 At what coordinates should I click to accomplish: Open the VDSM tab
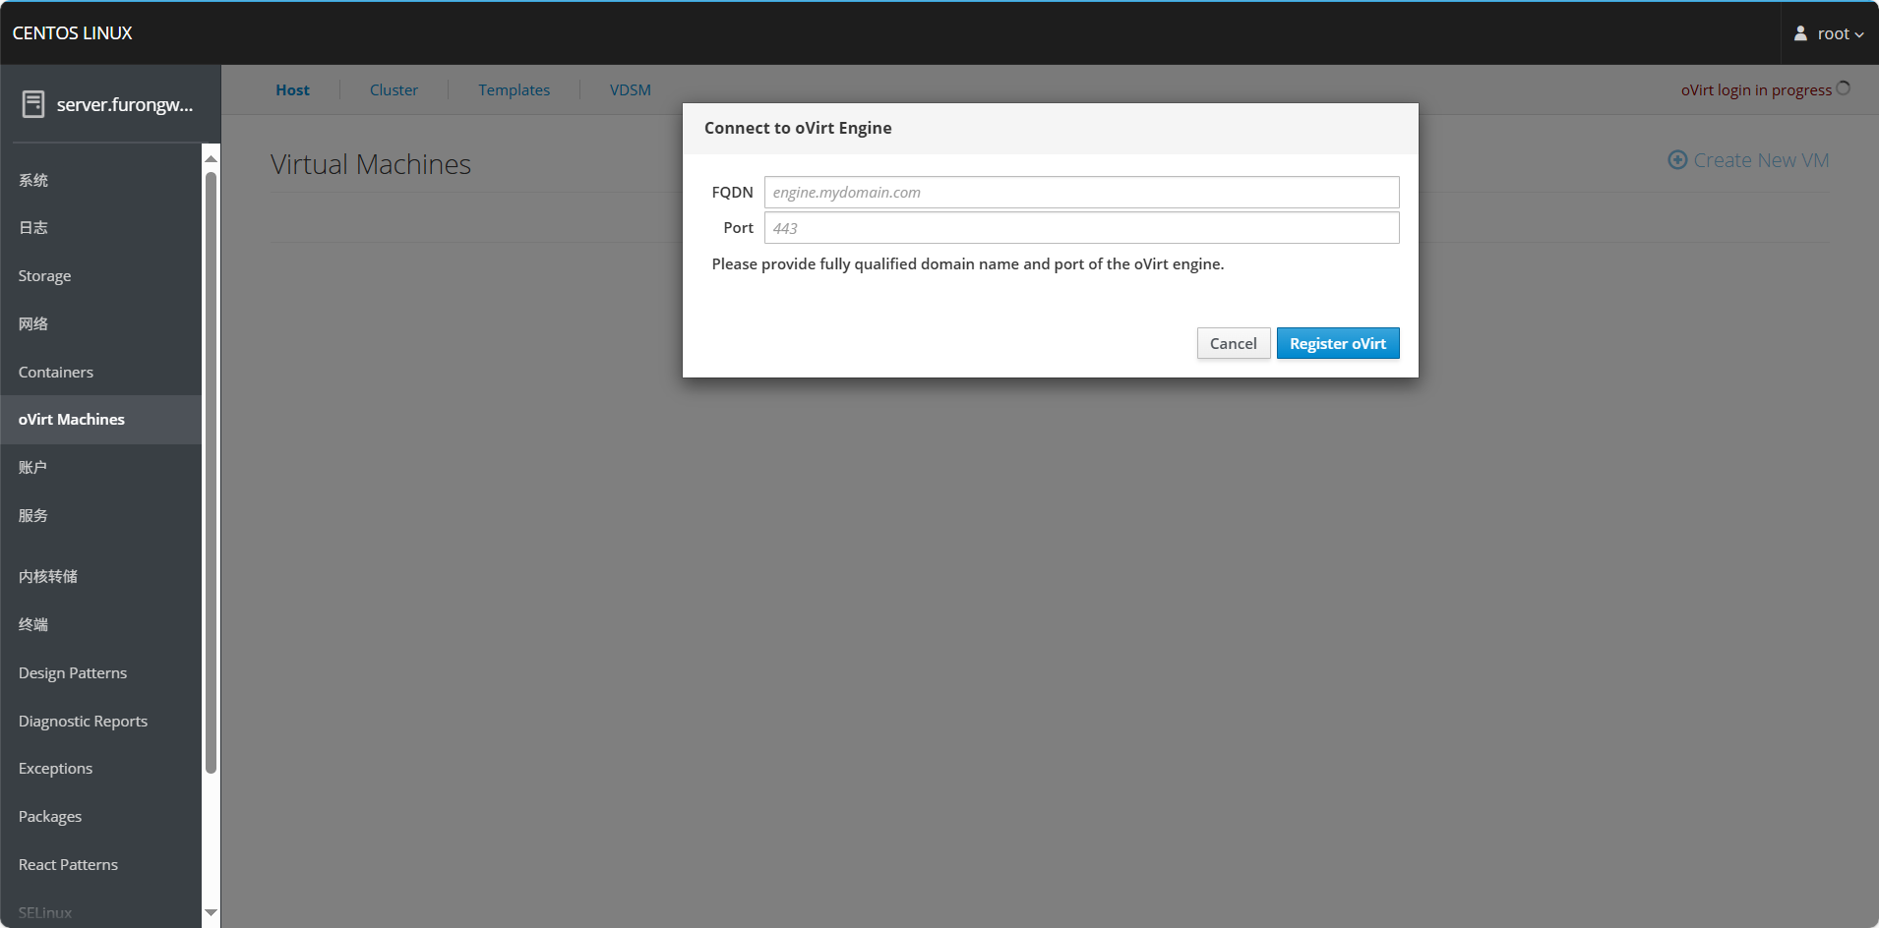(x=631, y=89)
